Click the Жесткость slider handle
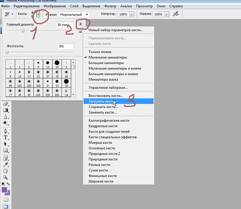 coord(7,52)
